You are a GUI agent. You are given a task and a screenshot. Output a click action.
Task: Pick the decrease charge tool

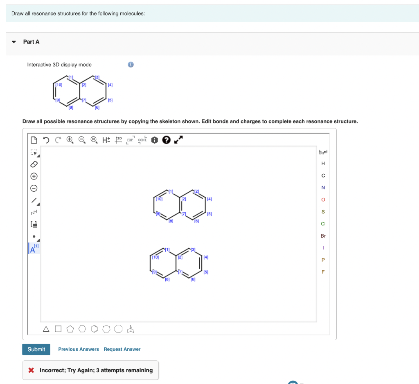click(x=33, y=188)
